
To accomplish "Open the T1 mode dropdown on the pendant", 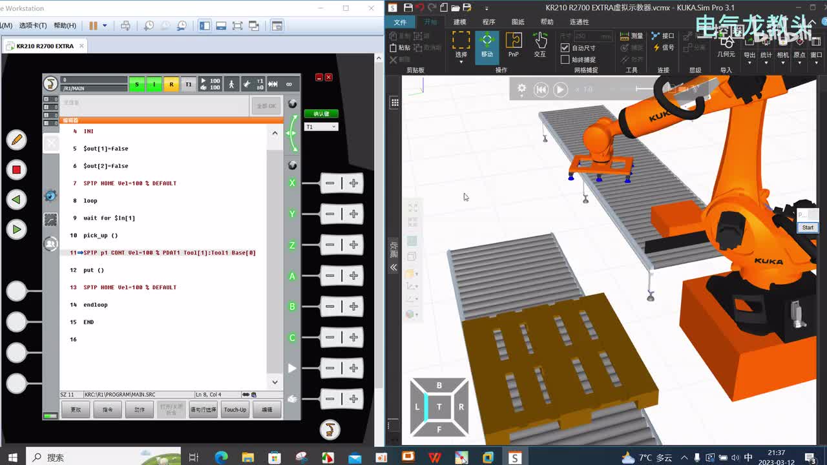I will (321, 127).
